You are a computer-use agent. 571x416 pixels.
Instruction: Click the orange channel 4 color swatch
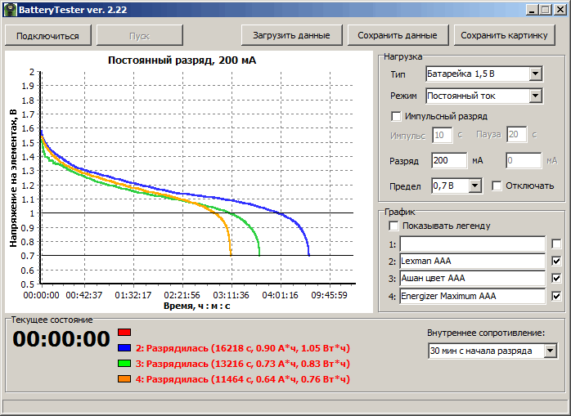tap(125, 379)
